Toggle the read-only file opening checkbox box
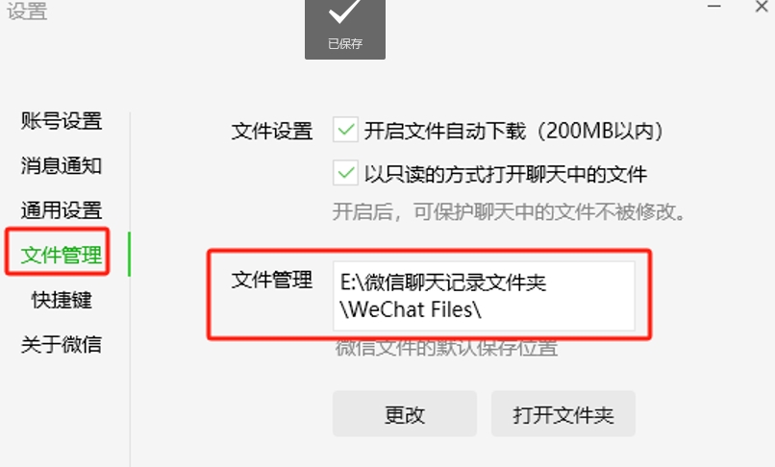 345,172
